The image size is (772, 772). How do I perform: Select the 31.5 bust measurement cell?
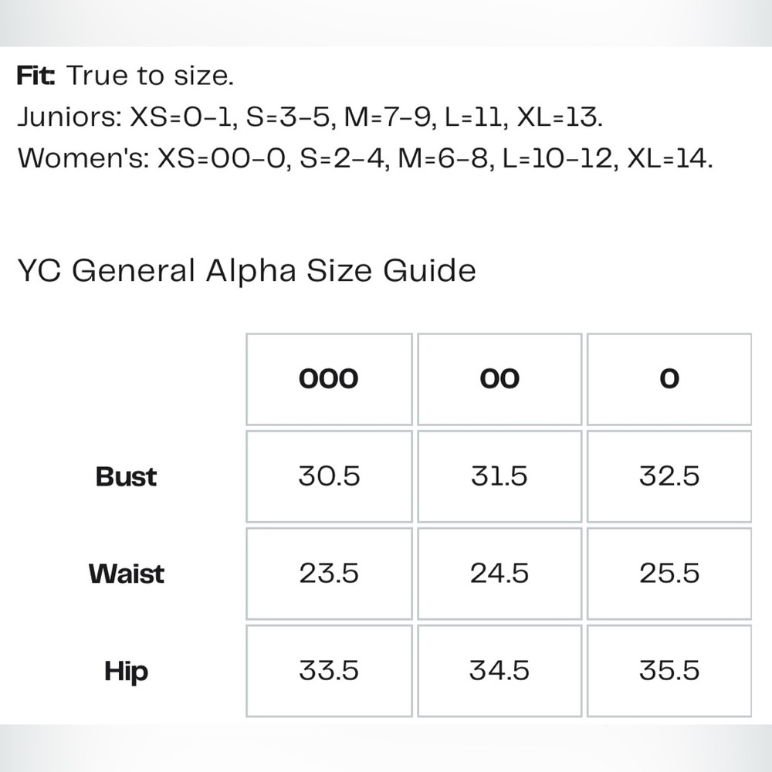tap(499, 476)
